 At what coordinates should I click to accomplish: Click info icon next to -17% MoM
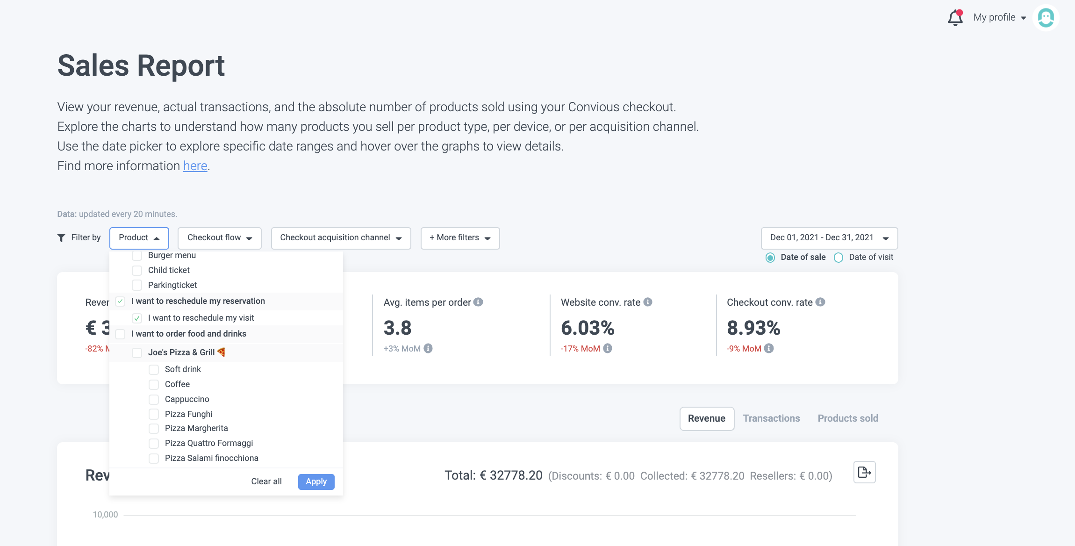pyautogui.click(x=608, y=348)
